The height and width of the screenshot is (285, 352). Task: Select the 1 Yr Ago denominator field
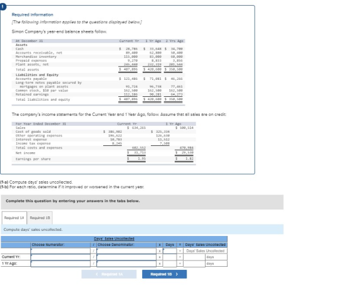(126, 264)
